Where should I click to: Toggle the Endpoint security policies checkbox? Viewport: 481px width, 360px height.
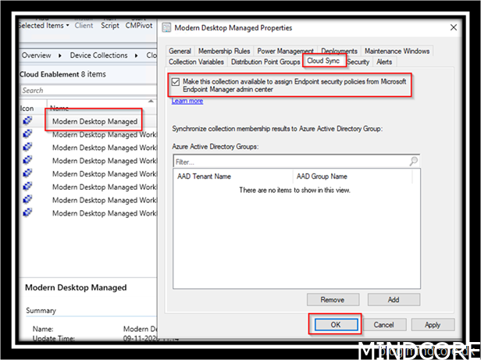[175, 81]
